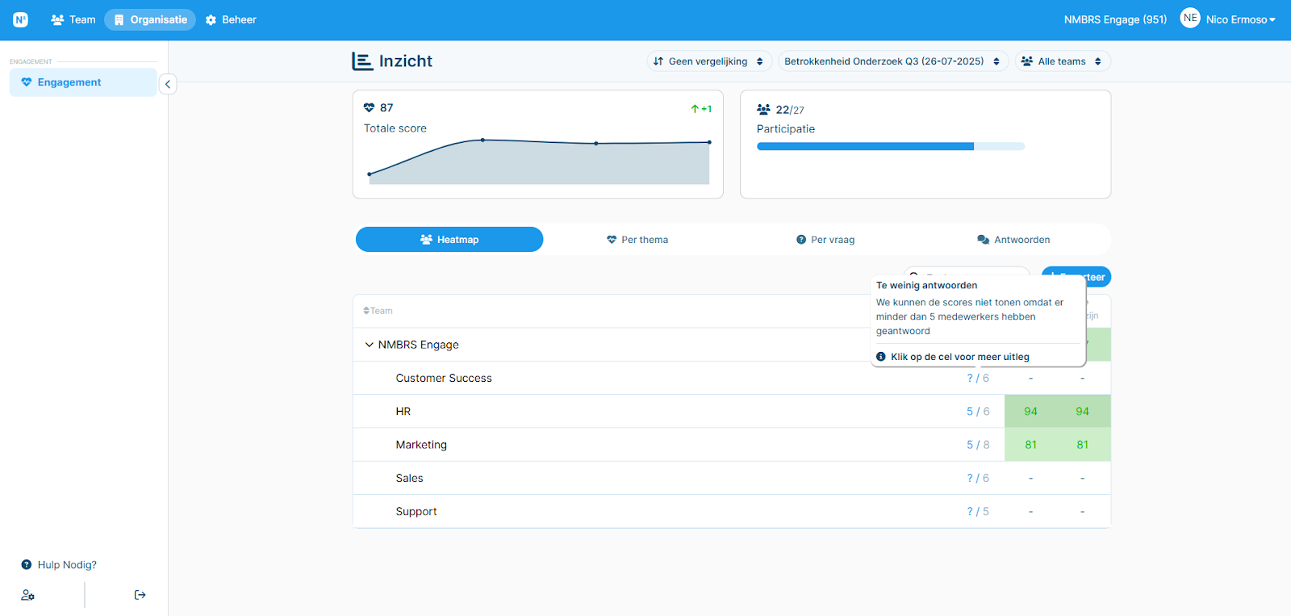This screenshot has width=1291, height=616.
Task: Open the Organisatie navigation item
Action: click(150, 19)
